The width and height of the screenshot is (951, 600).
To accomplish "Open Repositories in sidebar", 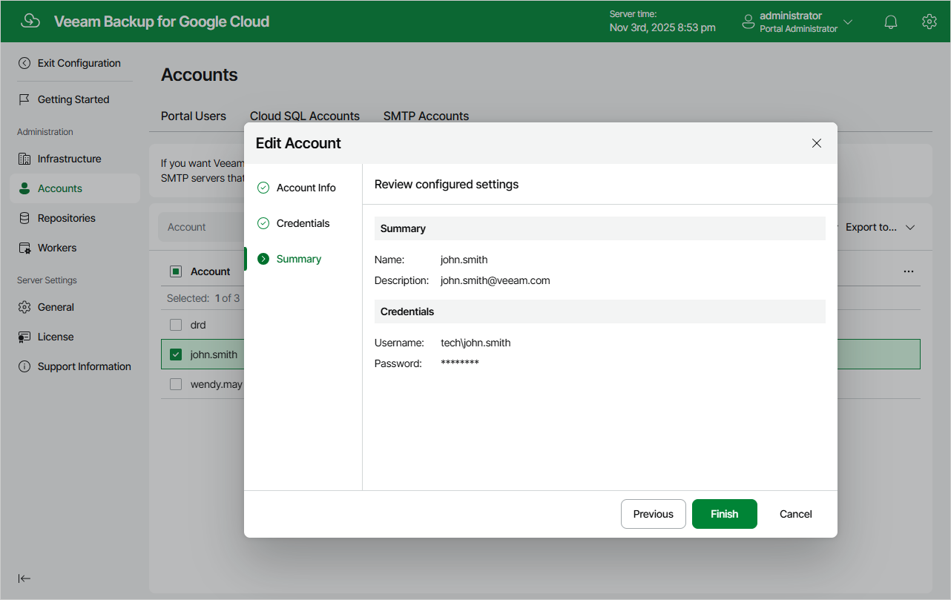I will coord(67,218).
